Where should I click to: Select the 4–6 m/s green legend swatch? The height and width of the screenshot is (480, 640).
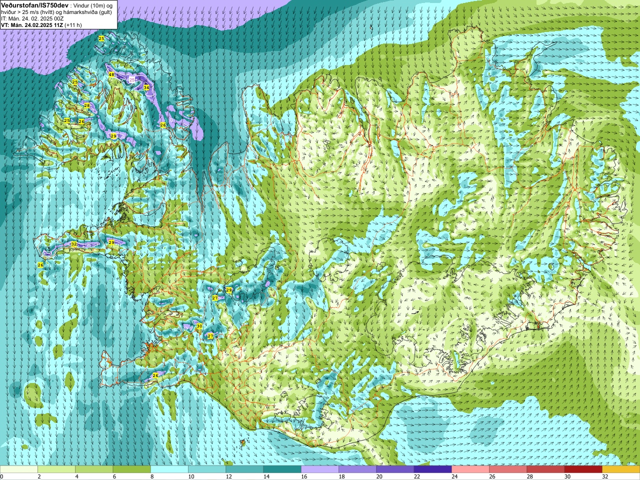(94, 469)
